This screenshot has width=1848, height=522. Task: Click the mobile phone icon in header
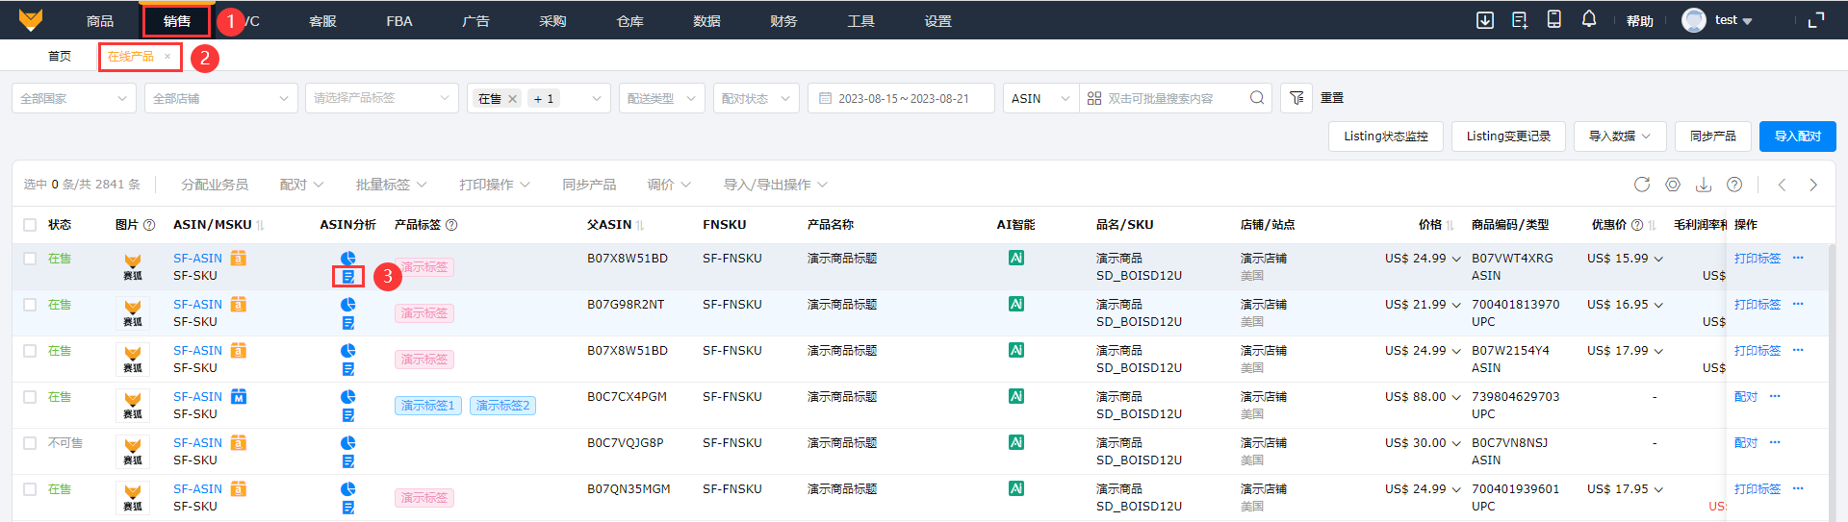click(x=1553, y=20)
